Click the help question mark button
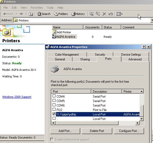The height and width of the screenshot is (143, 153). (x=144, y=47)
